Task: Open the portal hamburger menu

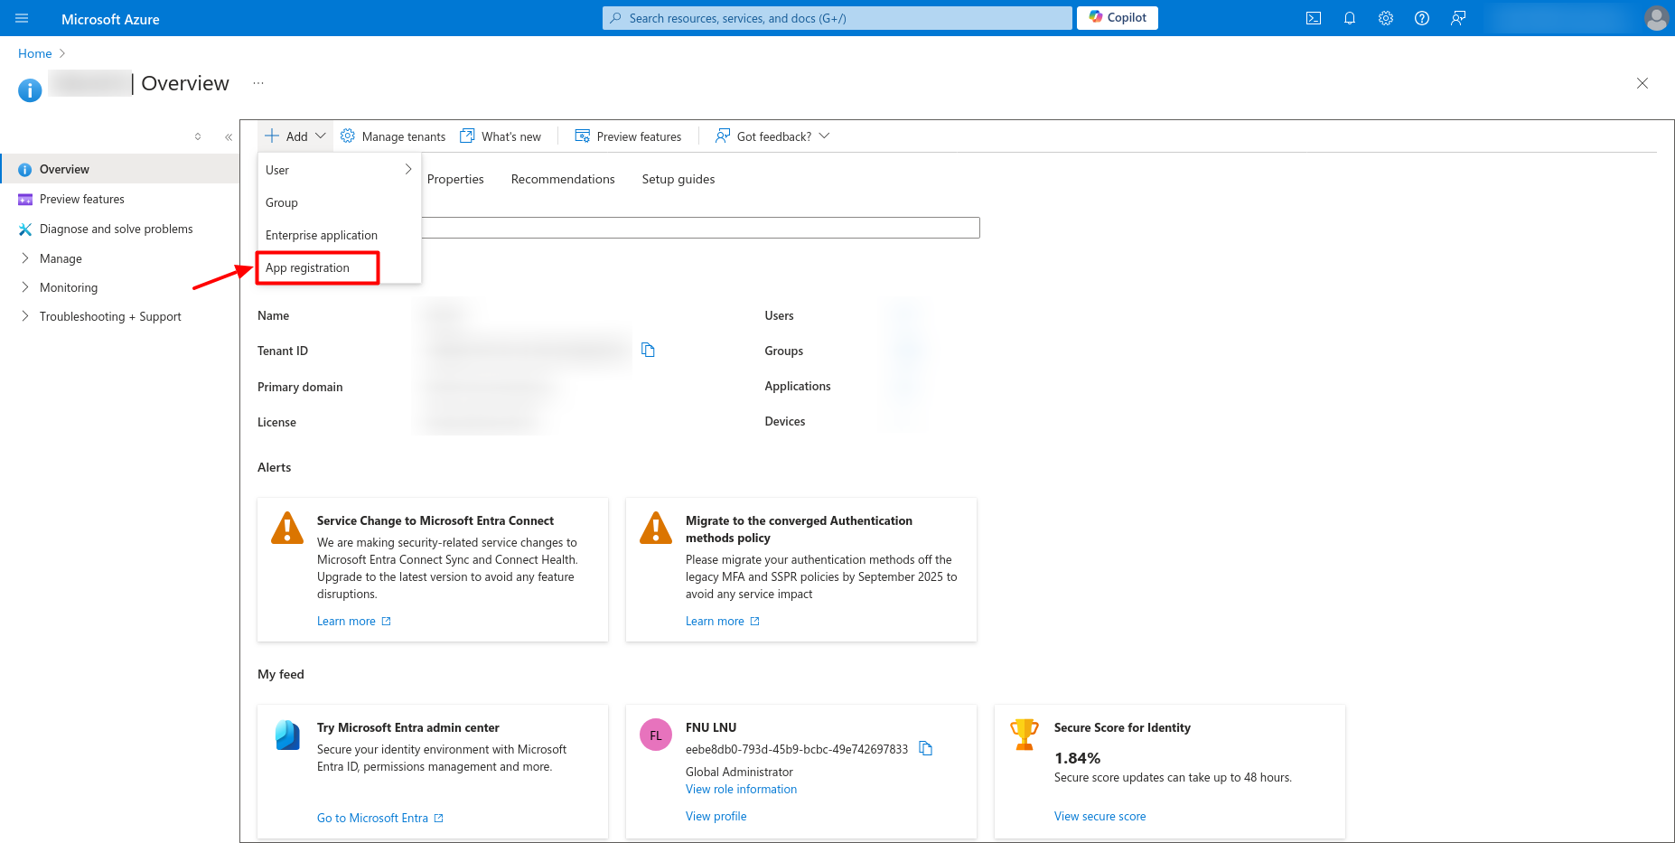Action: [22, 18]
